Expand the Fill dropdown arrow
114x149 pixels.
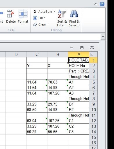(44, 18)
